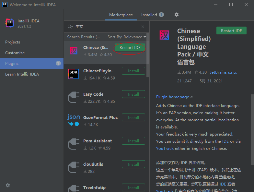
Task: Click the plugin settings gear beside Installed tab
Action: point(176,15)
